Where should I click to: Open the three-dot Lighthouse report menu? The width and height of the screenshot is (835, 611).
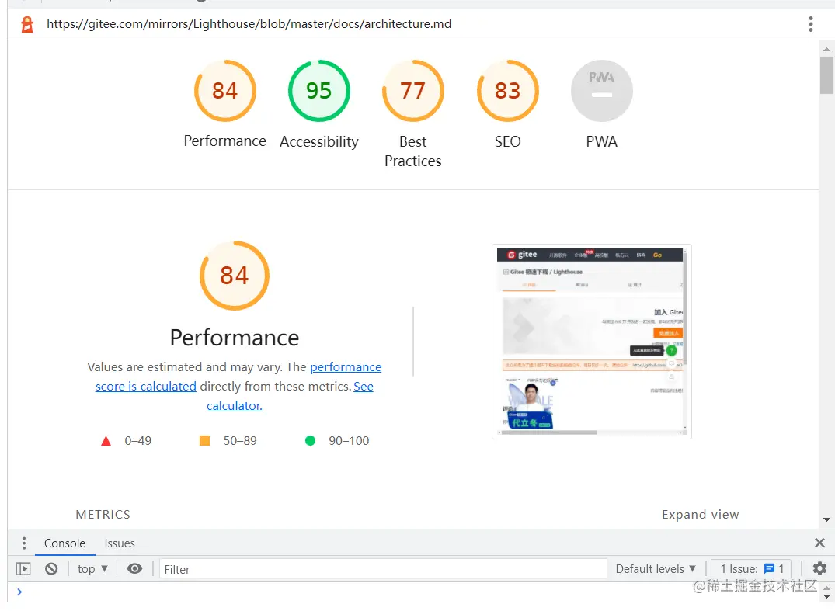(x=810, y=24)
